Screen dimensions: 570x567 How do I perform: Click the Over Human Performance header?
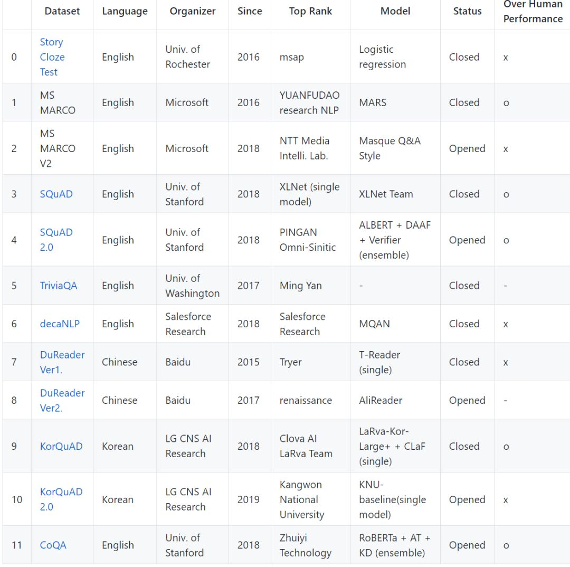[x=533, y=11]
